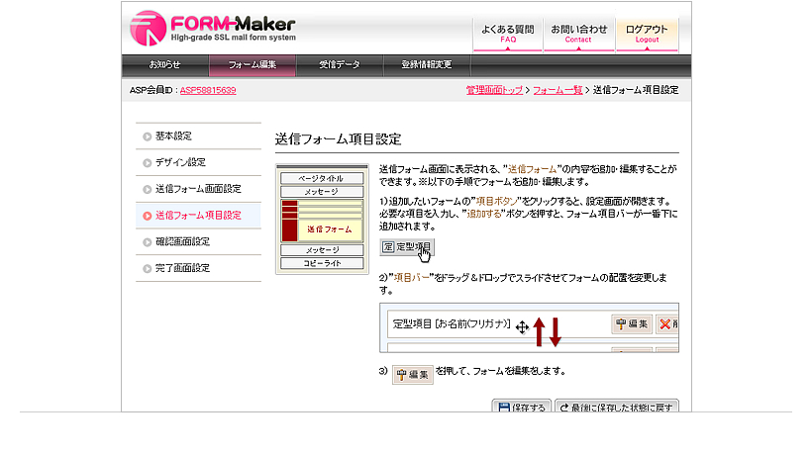Click the bullet icon beside 送信フォーム画面設定

pyautogui.click(x=148, y=189)
